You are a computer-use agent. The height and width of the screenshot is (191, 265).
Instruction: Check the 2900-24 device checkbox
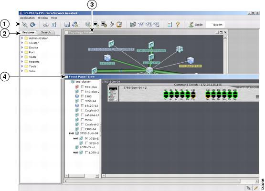pos(82,129)
